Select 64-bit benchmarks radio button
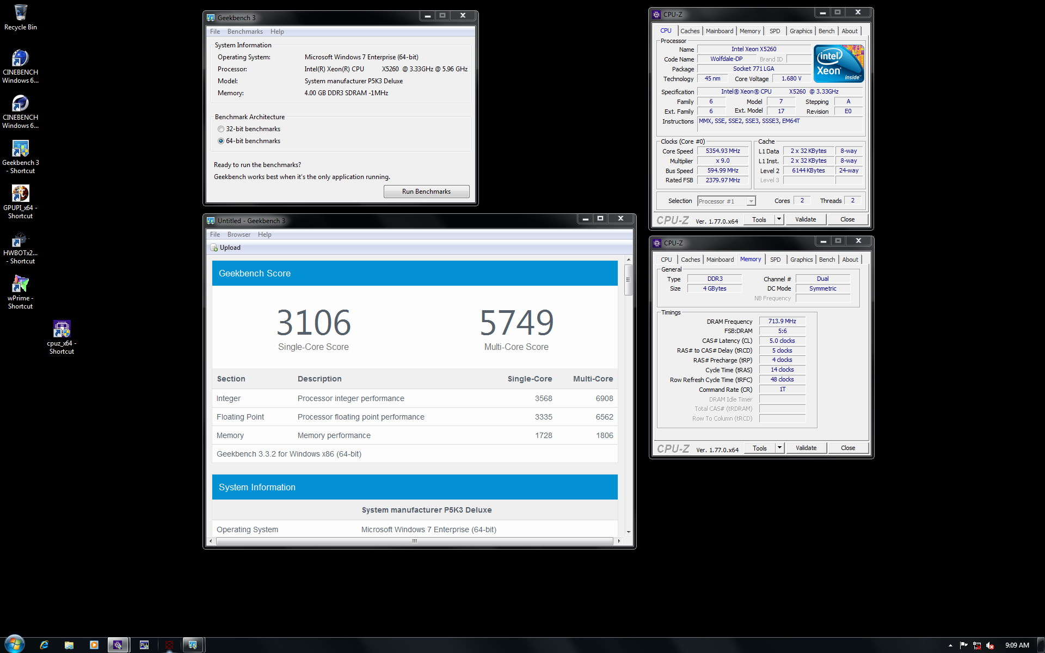This screenshot has width=1045, height=653. (x=221, y=141)
